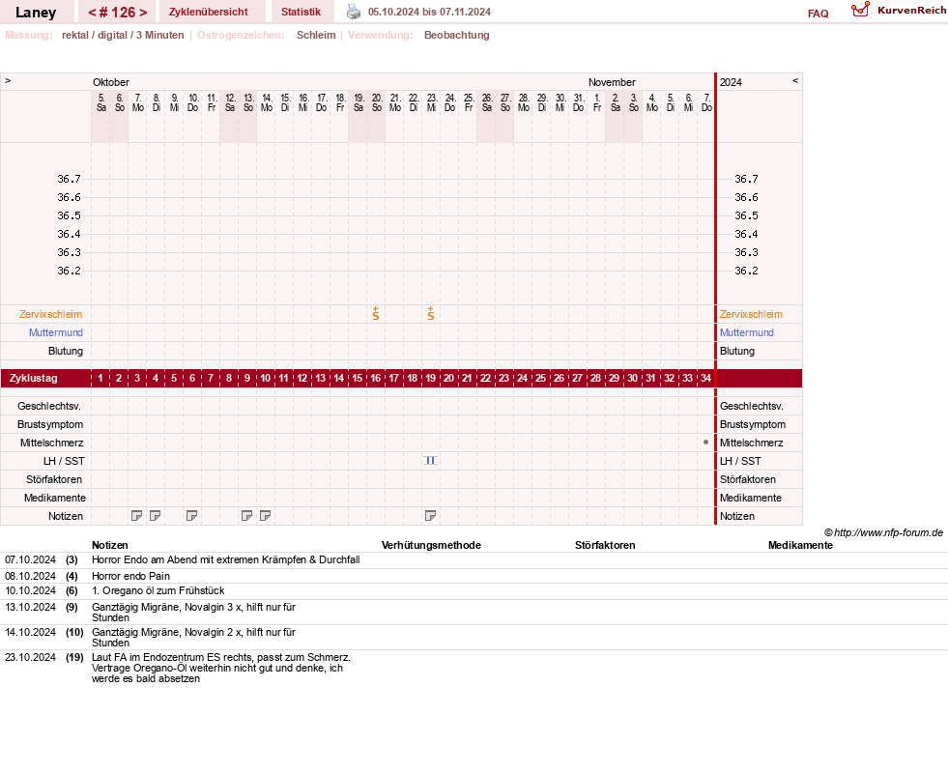Click 'Oktober' month label
The height and width of the screenshot is (773, 948).
(x=110, y=82)
